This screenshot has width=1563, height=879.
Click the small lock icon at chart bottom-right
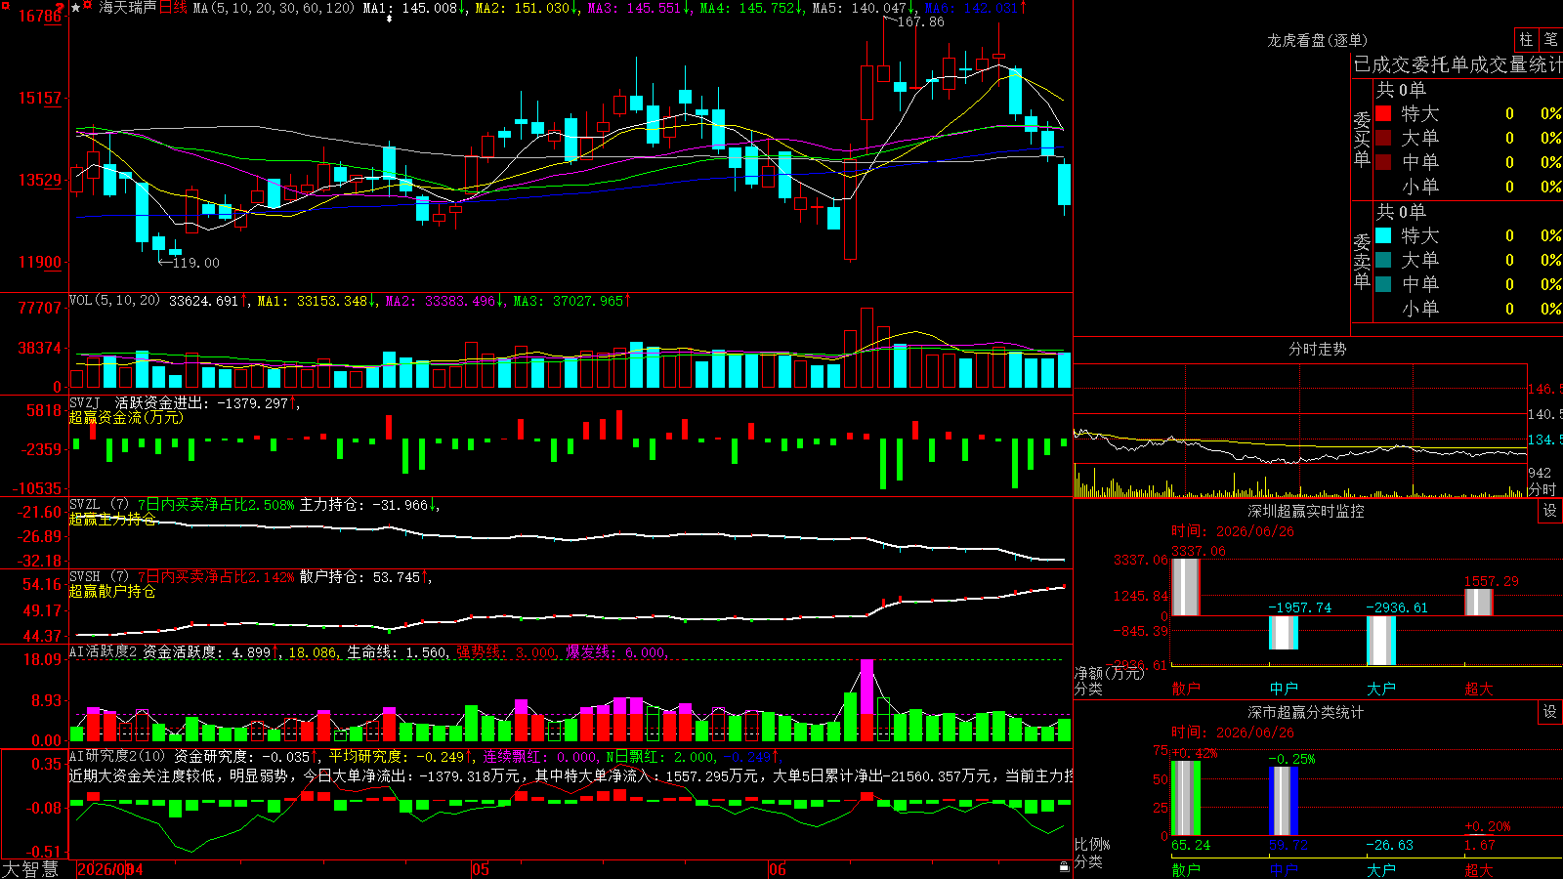[x=1064, y=866]
